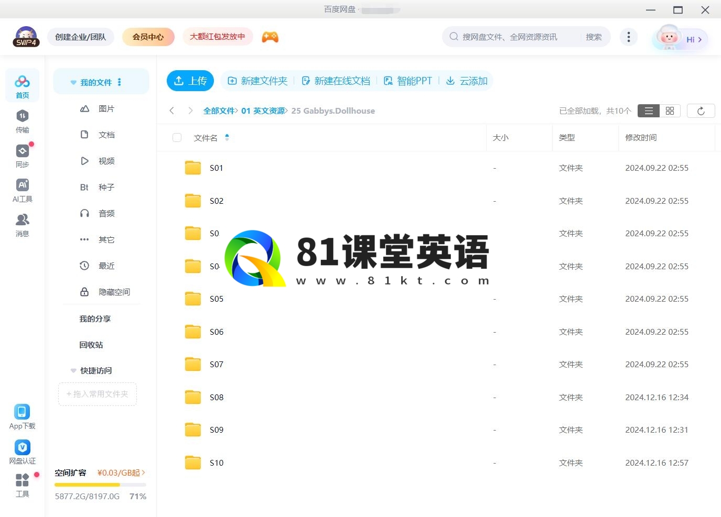Viewport: 721px width, 517px height.
Task: Open the 消息 messages section
Action: coord(22,225)
